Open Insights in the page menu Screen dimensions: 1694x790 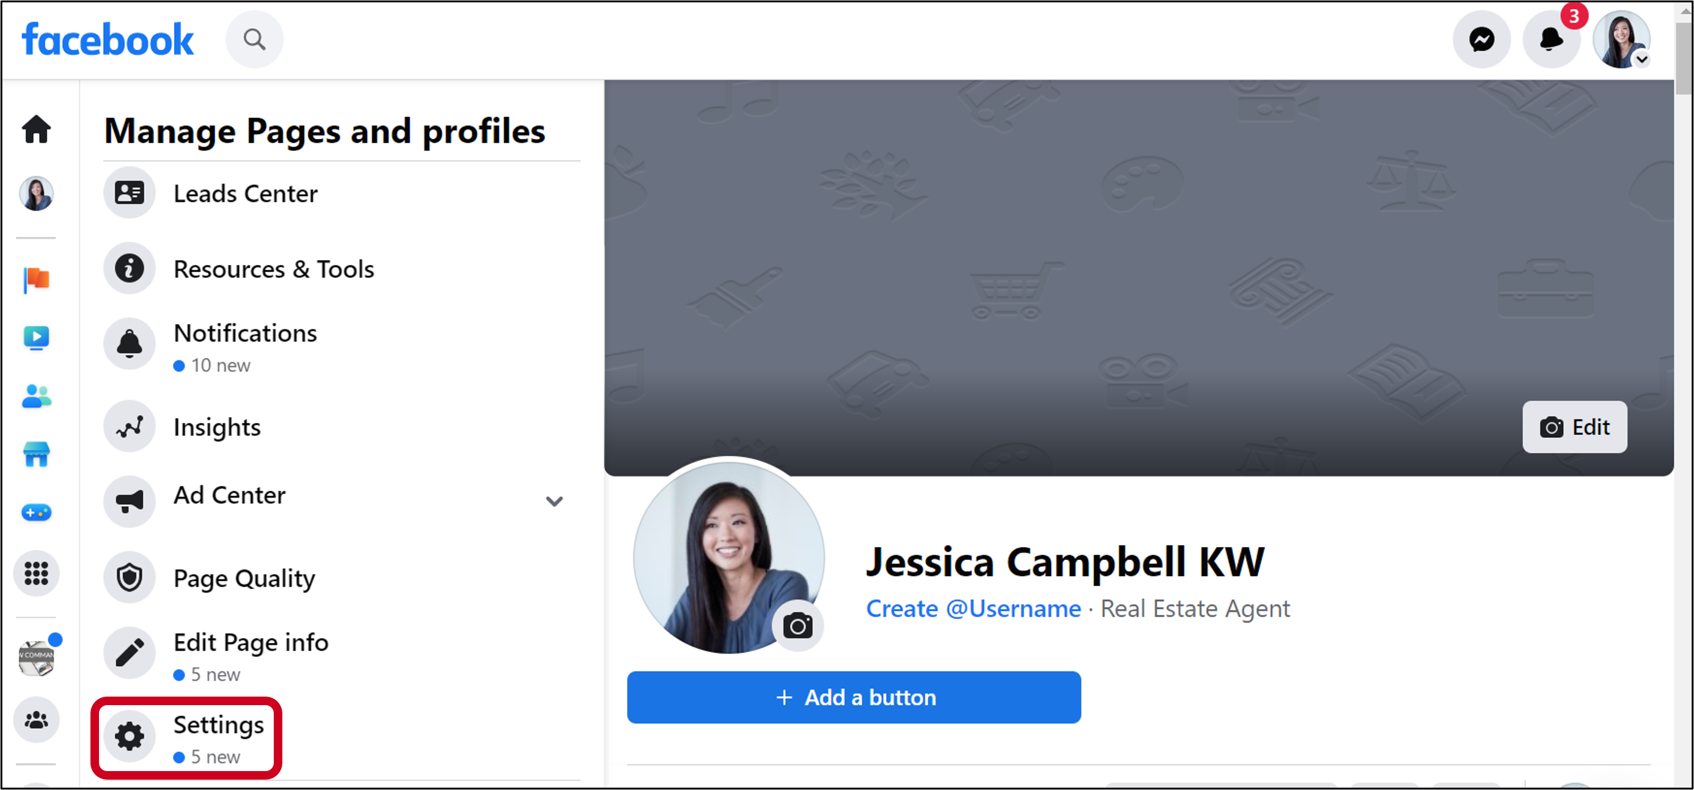(216, 427)
